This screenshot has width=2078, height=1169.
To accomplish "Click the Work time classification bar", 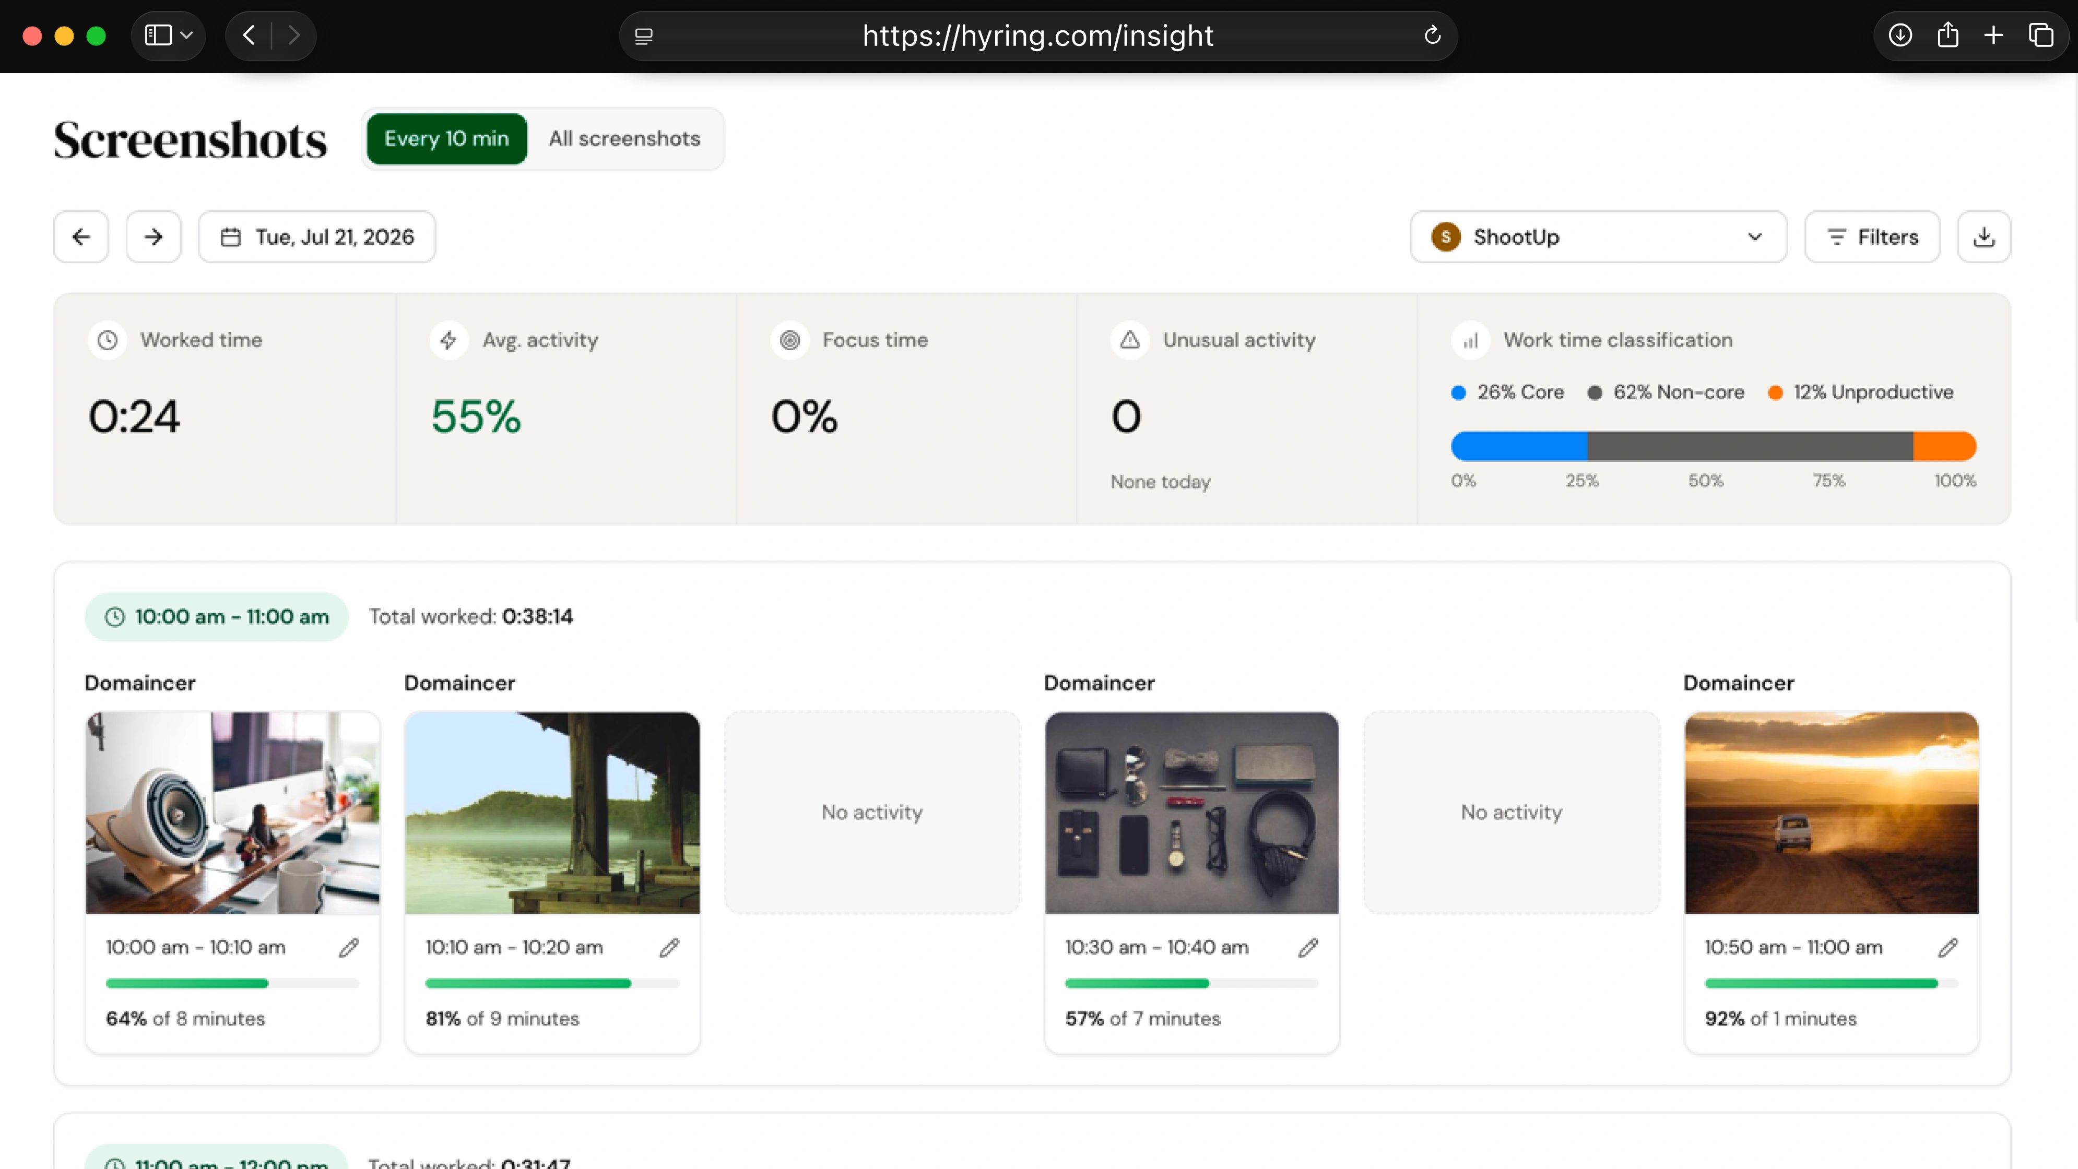I will pos(1714,446).
